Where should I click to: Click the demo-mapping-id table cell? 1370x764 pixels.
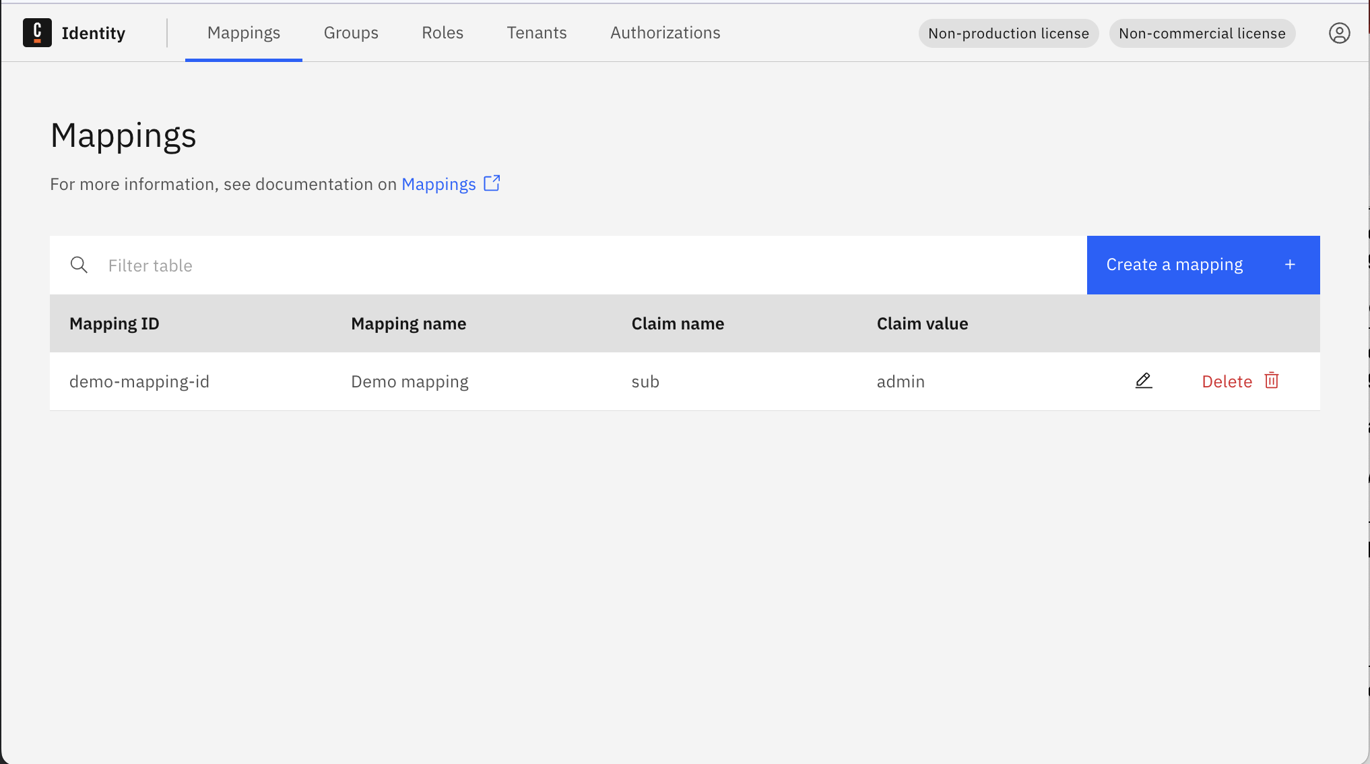139,382
